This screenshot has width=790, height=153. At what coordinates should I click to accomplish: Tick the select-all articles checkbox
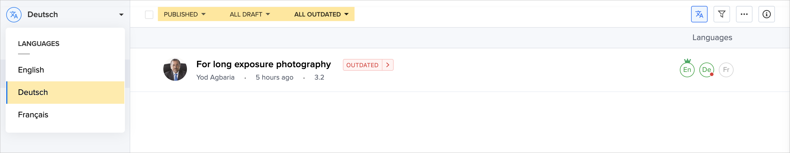[149, 15]
